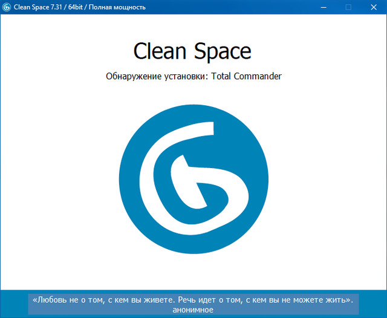Click the "64bit" label in the title bar
Image resolution: width=387 pixels, height=318 pixels.
point(76,7)
